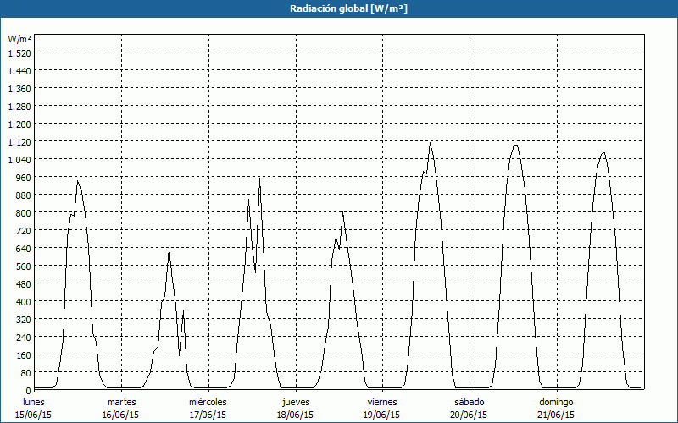Screen dimensions: 678x423
Task: Select the 1.120 y-axis value
Action: click(x=19, y=141)
